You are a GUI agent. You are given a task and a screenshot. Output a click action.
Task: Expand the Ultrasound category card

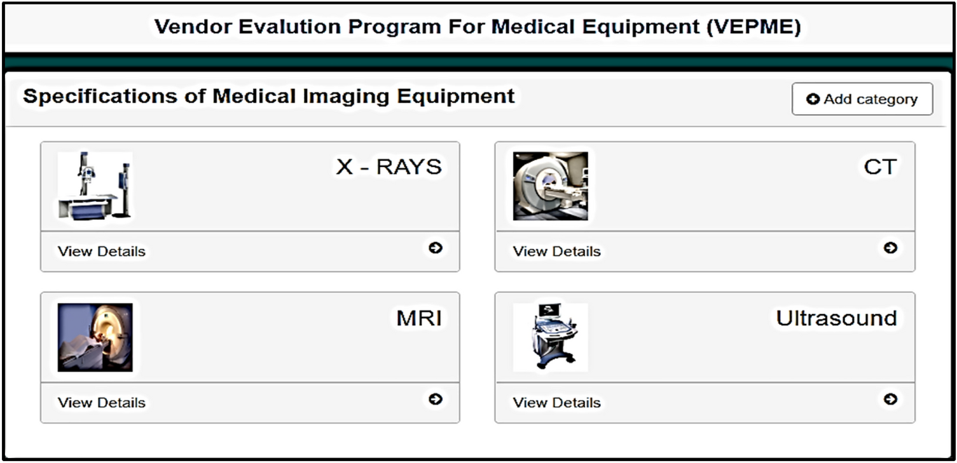705,337
